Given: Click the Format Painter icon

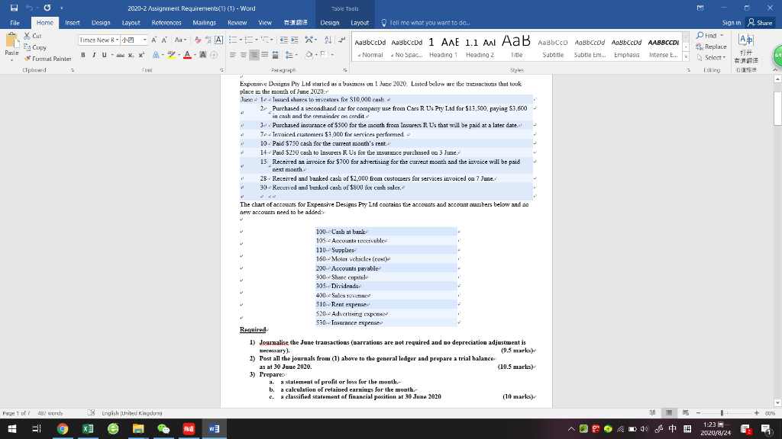Looking at the screenshot, I should pyautogui.click(x=26, y=59).
